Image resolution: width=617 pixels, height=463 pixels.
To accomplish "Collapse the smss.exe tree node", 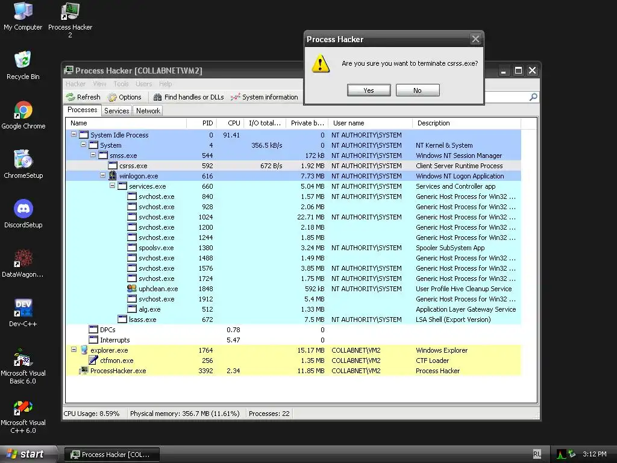I will (93, 155).
